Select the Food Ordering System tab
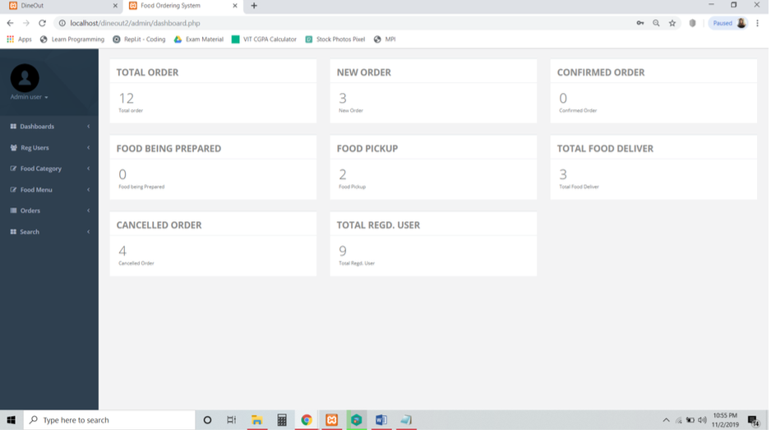 [177, 6]
